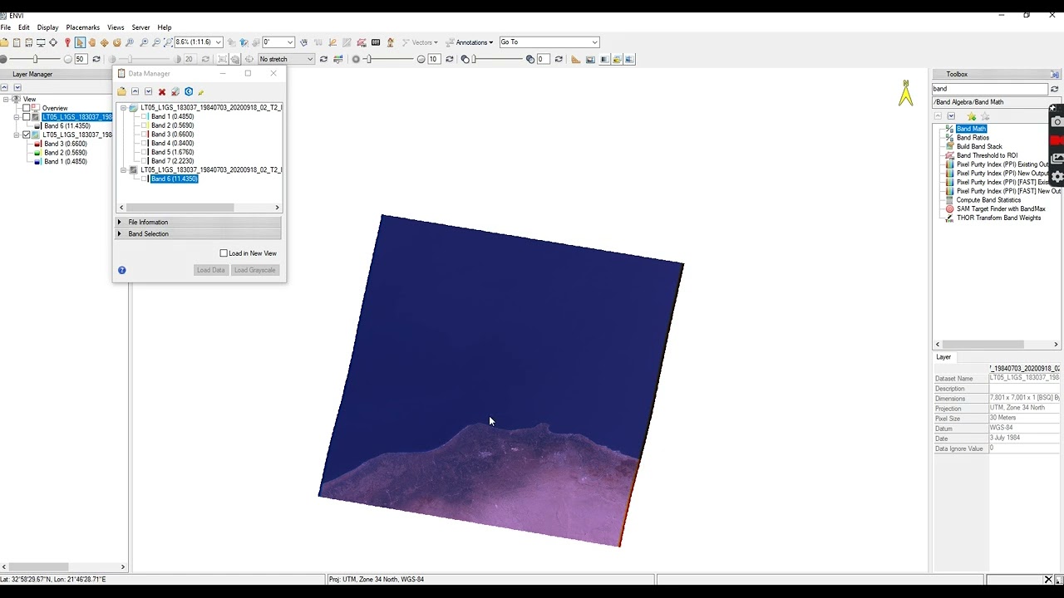
Task: Adjust the brightness slider handle
Action: click(x=35, y=59)
